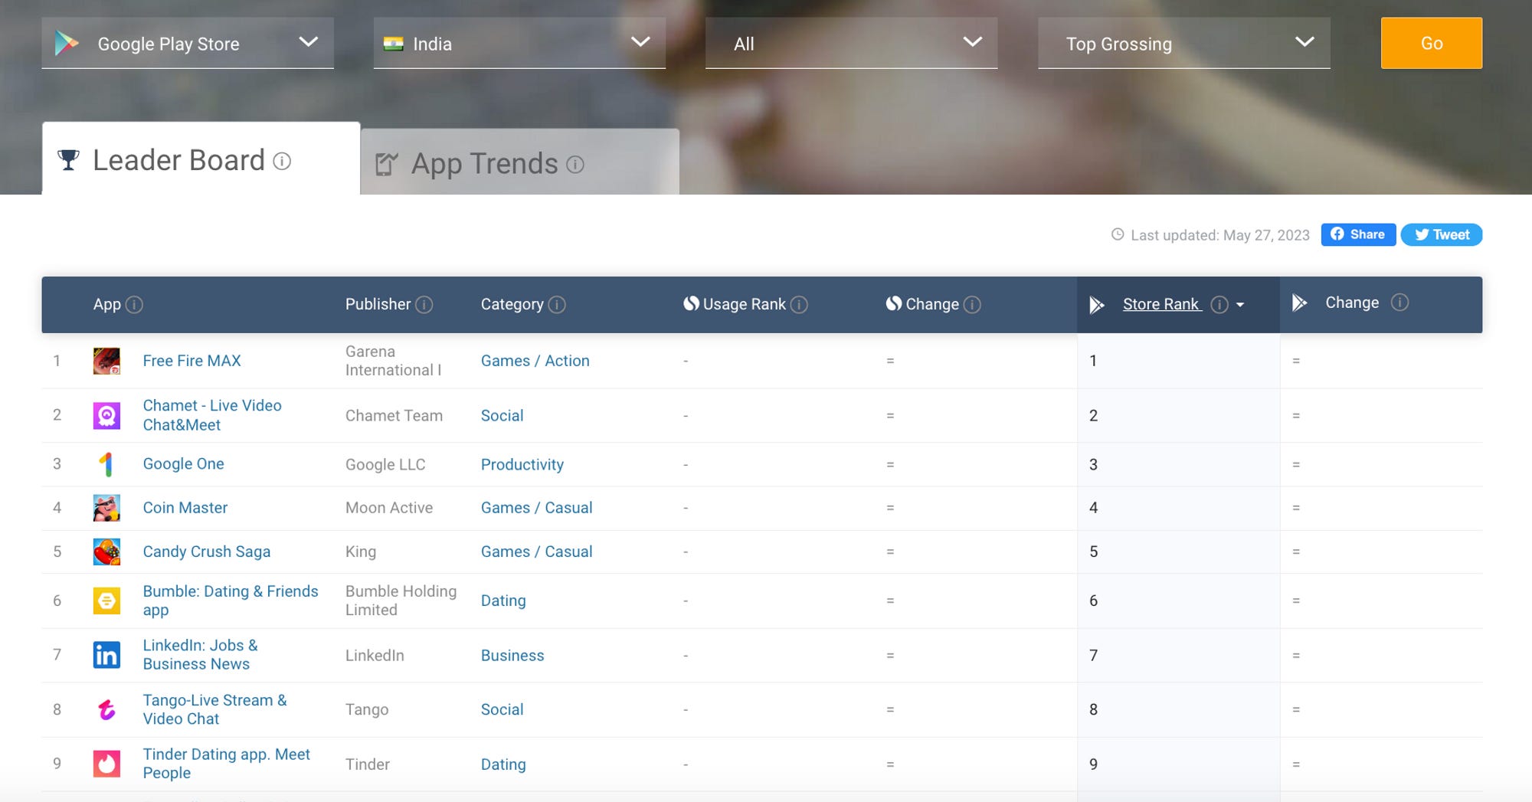Screen dimensions: 1532x802
Task: Click the Games / Action category link
Action: (x=535, y=361)
